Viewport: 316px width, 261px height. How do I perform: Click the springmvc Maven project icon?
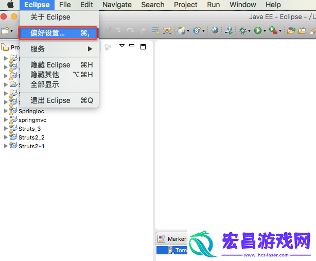coord(13,119)
